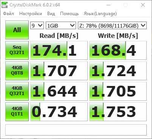
Task: Click the Write [MB/s] column header
Action: click(x=118, y=36)
